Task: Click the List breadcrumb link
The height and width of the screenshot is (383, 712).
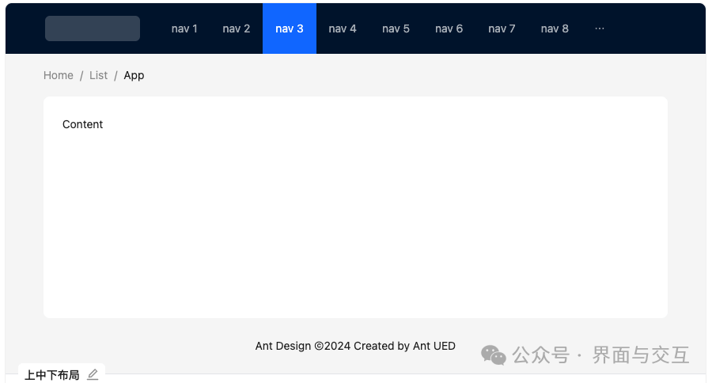Action: coord(98,75)
